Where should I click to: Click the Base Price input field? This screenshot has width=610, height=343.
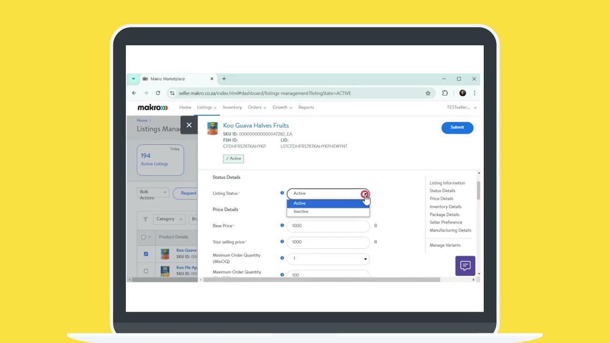click(x=328, y=226)
